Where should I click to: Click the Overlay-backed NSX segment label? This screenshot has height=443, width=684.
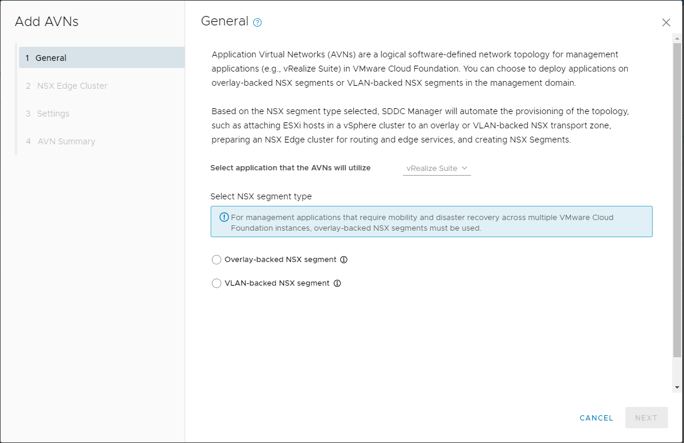280,260
